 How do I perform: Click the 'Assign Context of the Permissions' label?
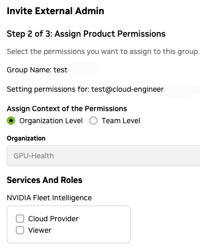point(67,109)
